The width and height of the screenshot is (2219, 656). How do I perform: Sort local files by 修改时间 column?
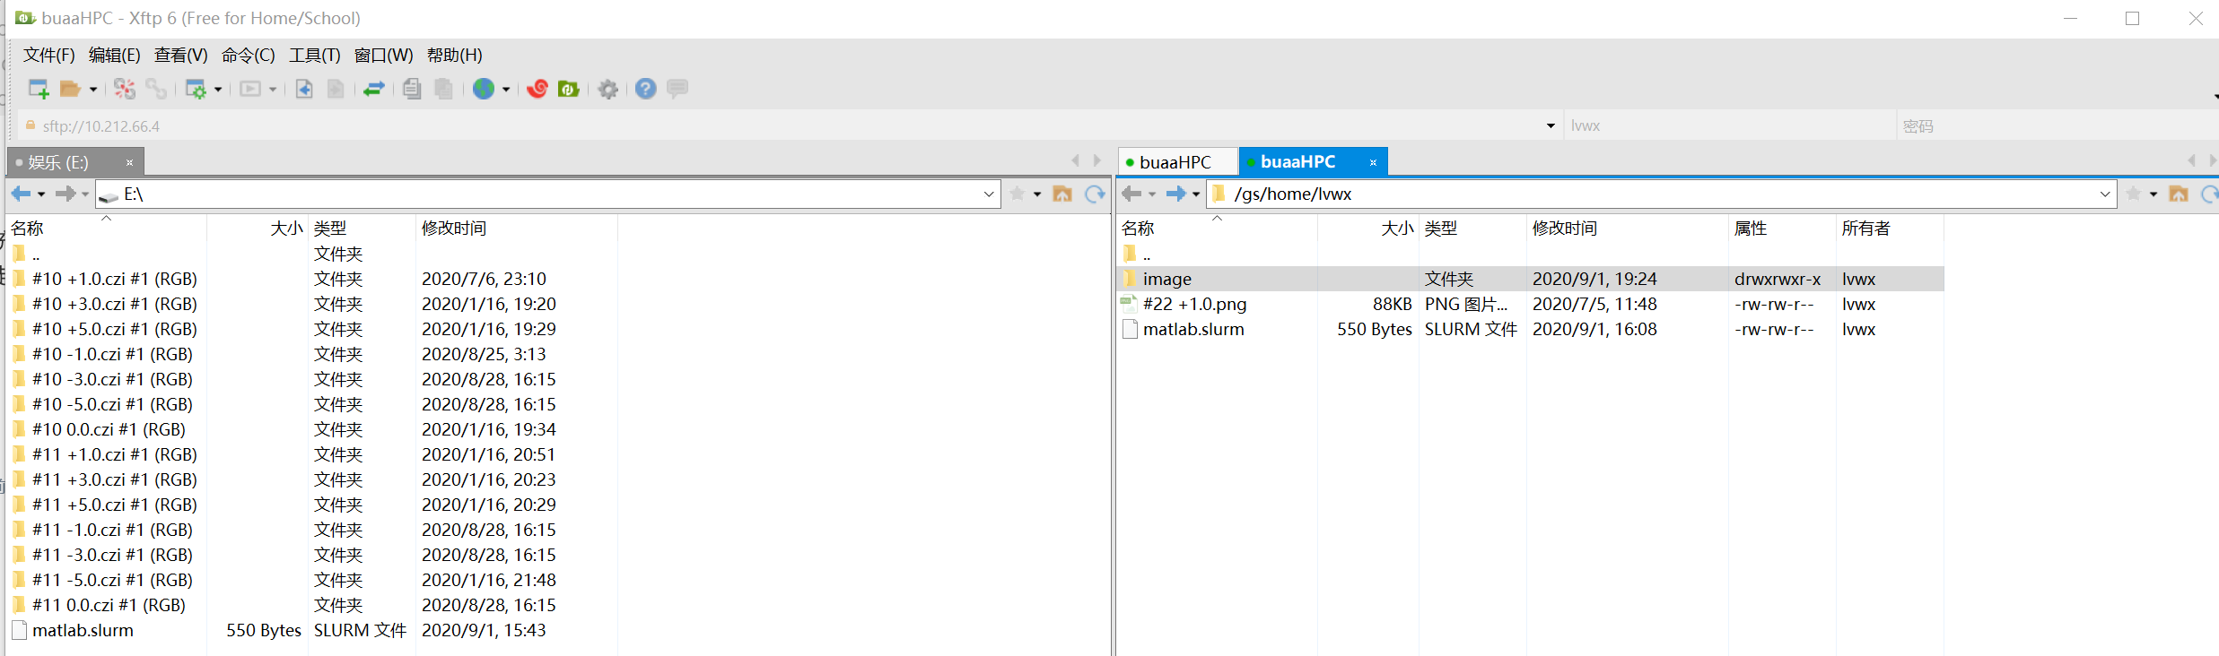tap(517, 229)
